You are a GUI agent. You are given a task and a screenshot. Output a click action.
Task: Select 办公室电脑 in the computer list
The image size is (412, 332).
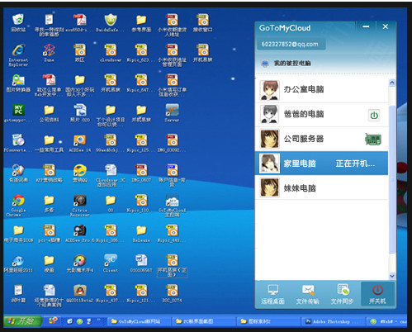(x=321, y=90)
